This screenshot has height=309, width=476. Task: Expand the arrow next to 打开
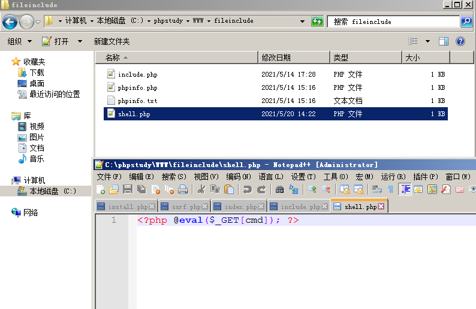pos(80,41)
